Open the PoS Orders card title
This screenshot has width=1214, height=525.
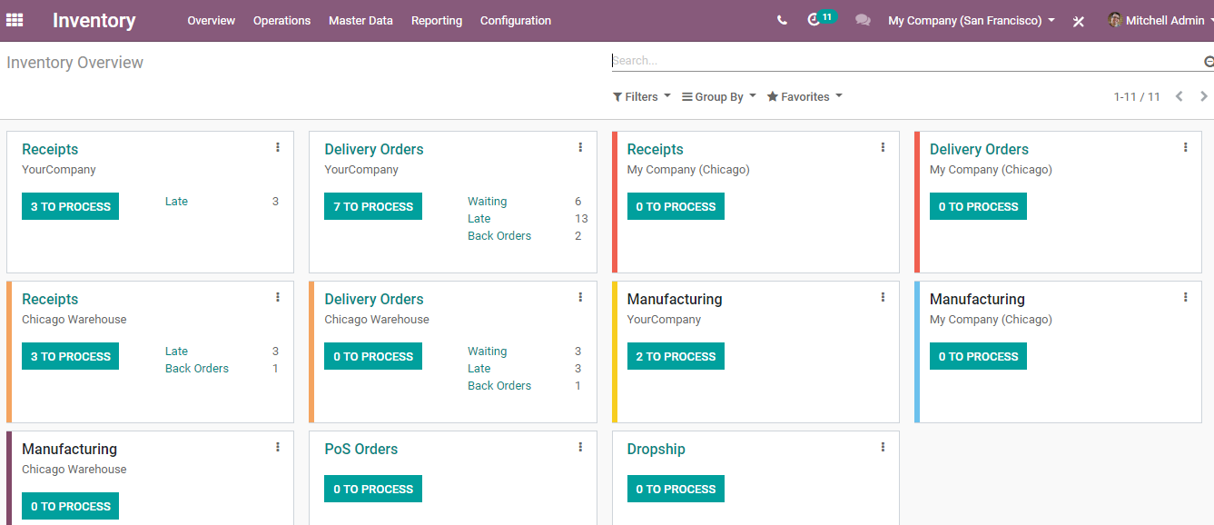click(x=361, y=449)
